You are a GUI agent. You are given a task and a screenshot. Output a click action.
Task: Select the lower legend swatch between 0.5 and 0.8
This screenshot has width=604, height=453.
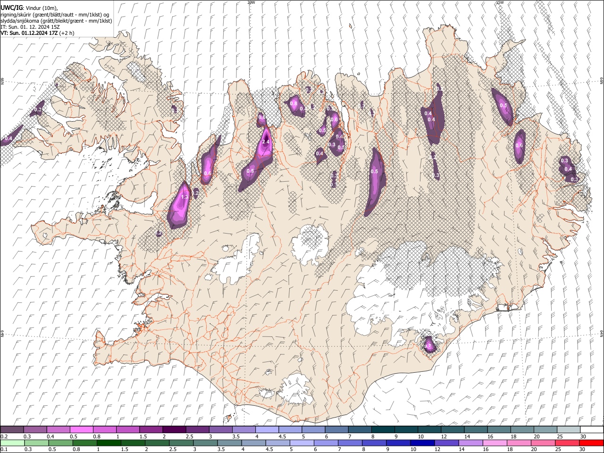tap(60, 443)
